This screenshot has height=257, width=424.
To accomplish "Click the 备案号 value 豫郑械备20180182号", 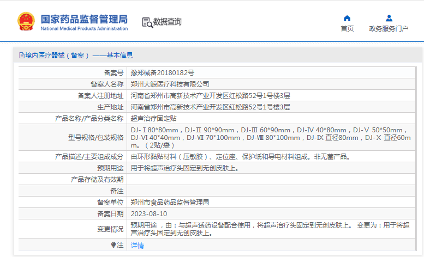I will tap(163, 72).
